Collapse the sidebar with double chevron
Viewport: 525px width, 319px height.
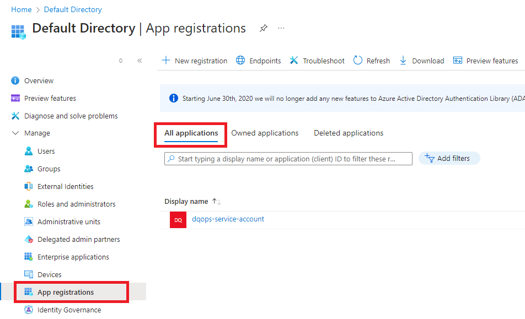coord(140,61)
